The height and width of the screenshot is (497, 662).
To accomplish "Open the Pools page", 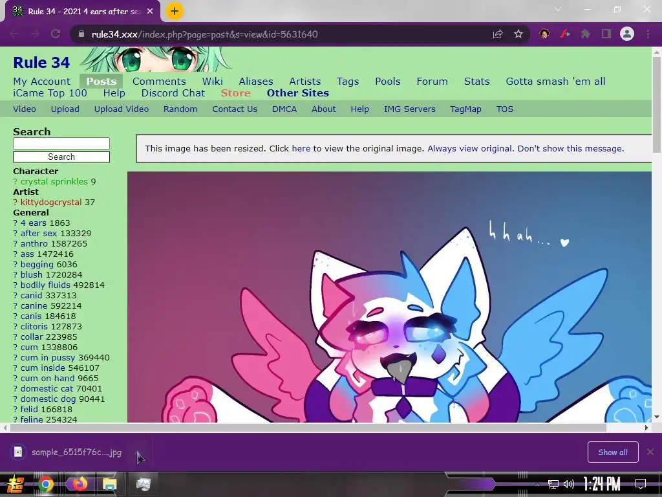I will click(388, 81).
